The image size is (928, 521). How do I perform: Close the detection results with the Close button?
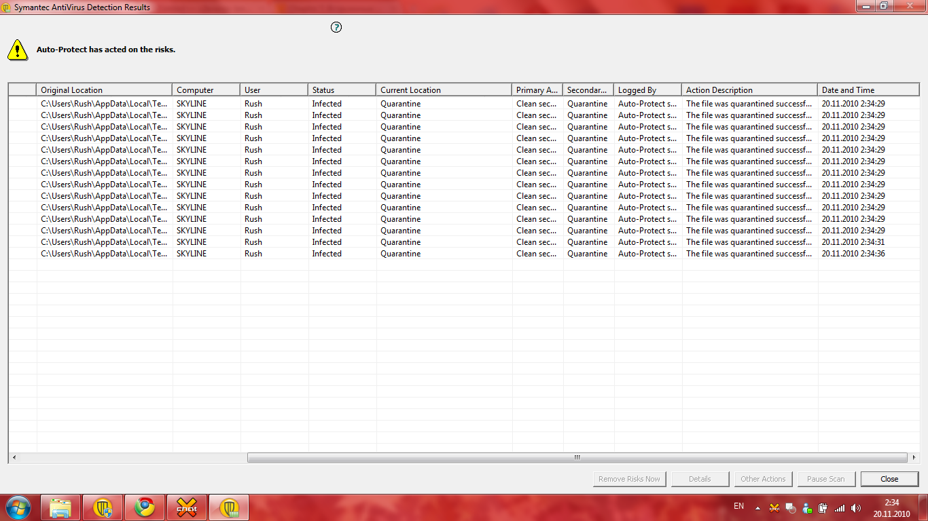(889, 479)
